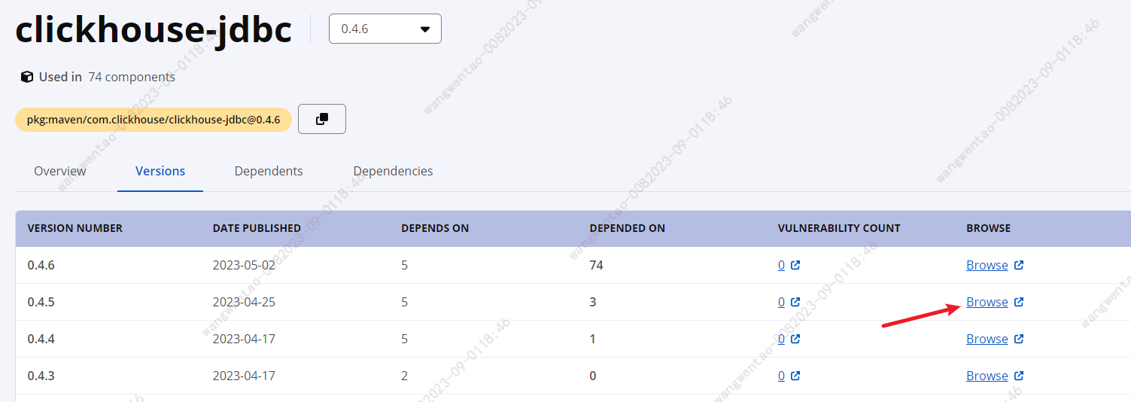Image resolution: width=1131 pixels, height=402 pixels.
Task: Expand the 0.4.6 version dropdown
Action: click(x=385, y=29)
